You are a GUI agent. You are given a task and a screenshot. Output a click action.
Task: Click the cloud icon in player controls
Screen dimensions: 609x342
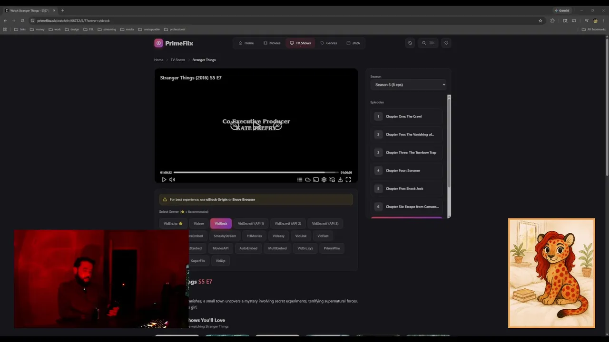click(308, 180)
